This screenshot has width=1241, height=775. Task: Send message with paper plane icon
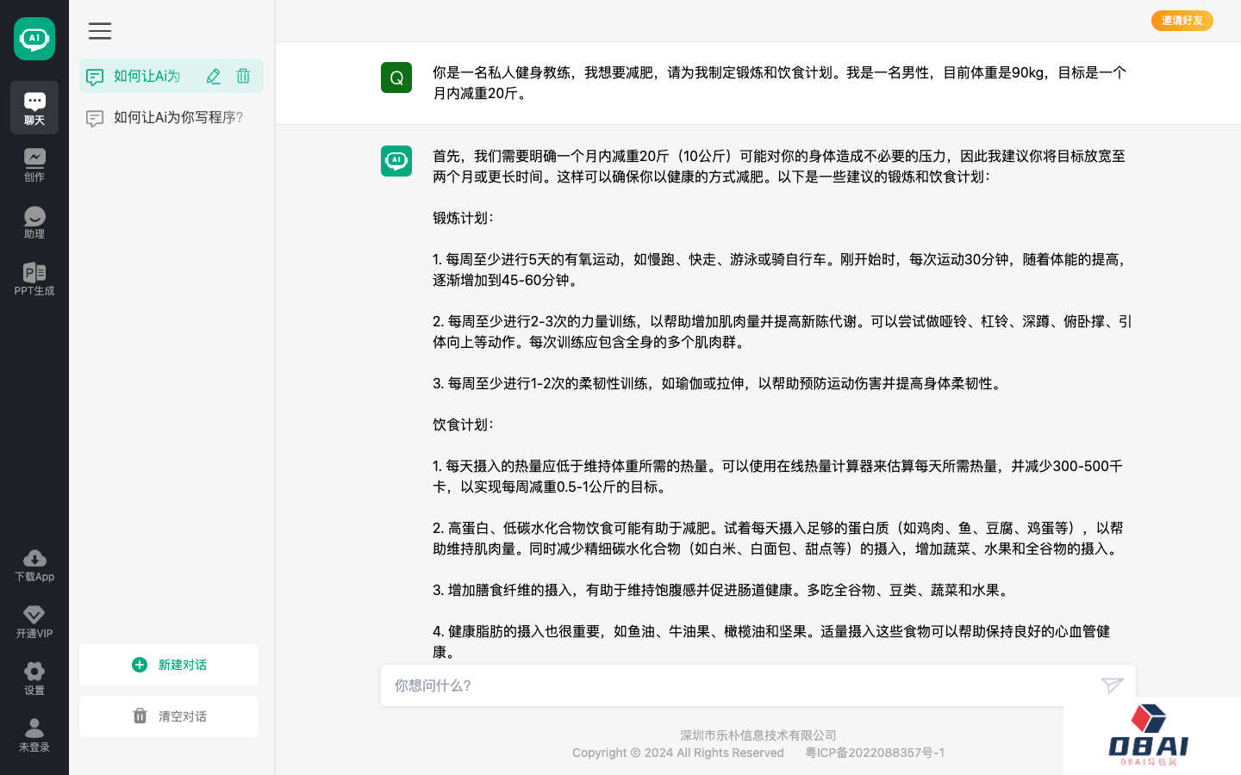[1112, 685]
